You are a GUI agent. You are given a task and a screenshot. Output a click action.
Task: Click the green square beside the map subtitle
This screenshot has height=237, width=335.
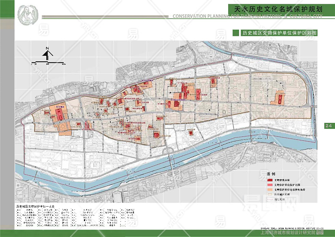[x=236, y=33]
